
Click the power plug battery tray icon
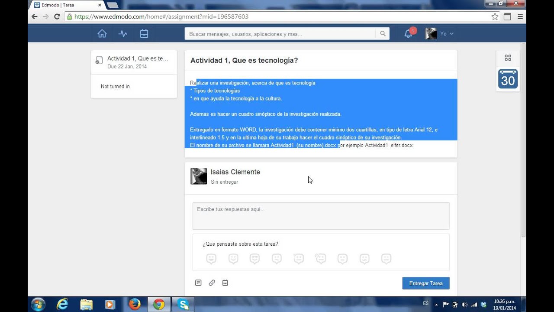point(455,305)
